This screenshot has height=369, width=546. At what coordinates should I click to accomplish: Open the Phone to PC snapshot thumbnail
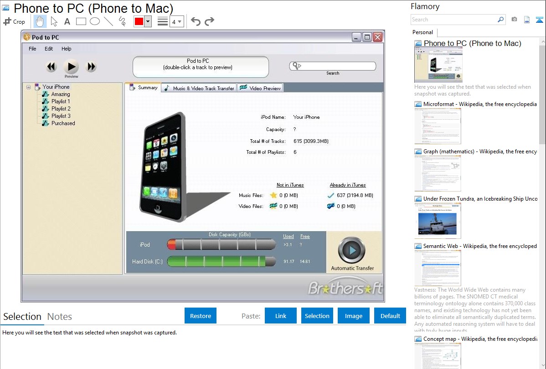coord(438,65)
